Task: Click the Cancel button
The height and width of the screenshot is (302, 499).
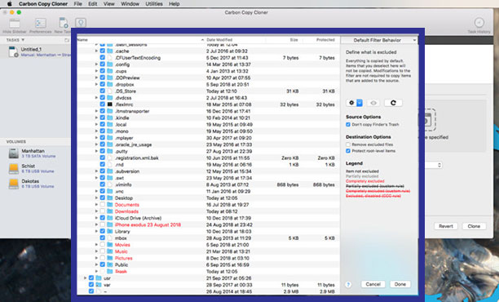Action: coord(373,284)
